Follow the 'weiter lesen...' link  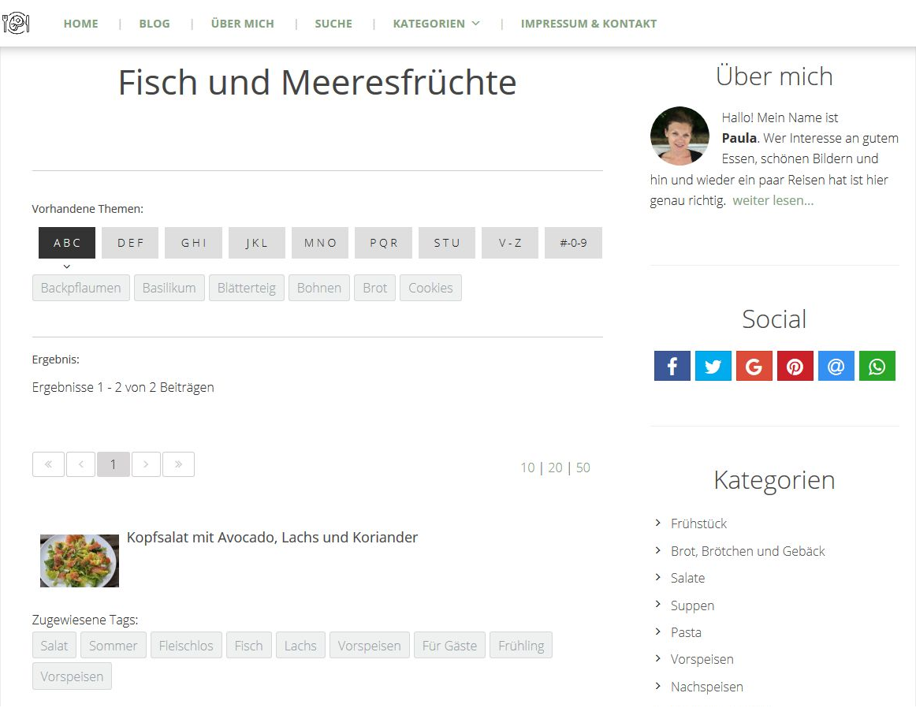(x=773, y=200)
